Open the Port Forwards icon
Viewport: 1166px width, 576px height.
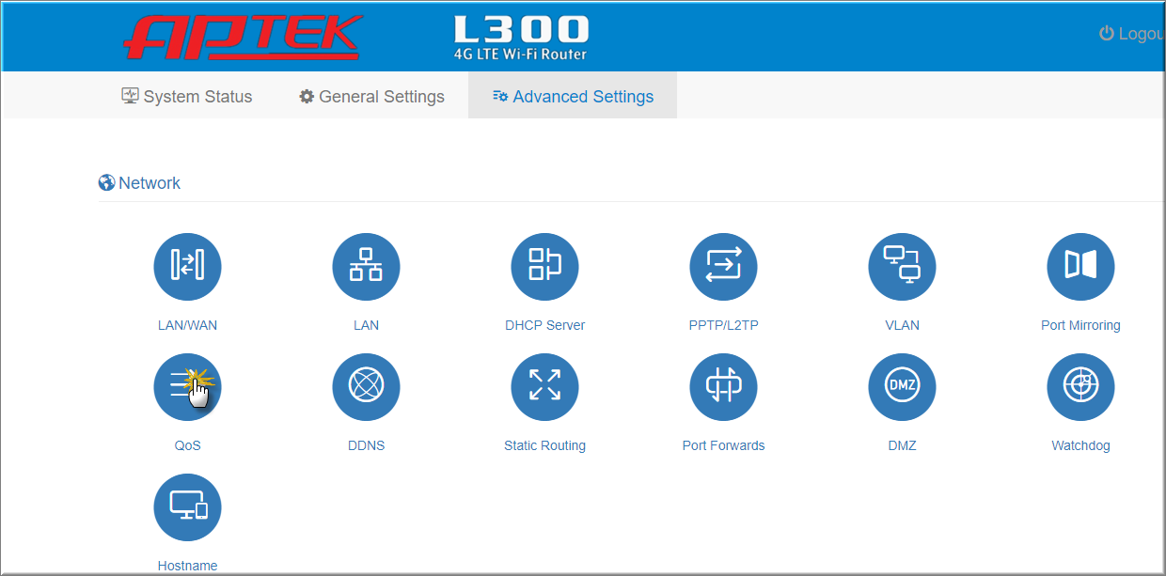(723, 387)
